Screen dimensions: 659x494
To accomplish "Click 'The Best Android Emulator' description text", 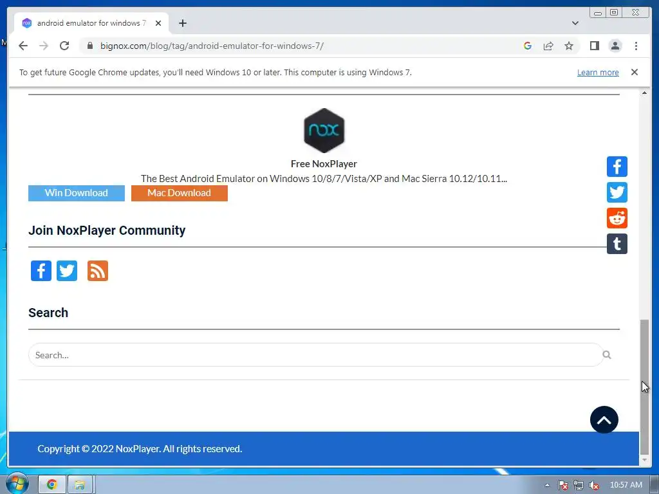I will click(x=324, y=179).
